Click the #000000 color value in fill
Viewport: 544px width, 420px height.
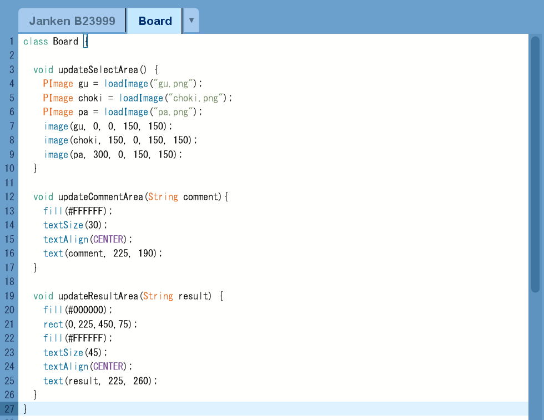point(85,310)
